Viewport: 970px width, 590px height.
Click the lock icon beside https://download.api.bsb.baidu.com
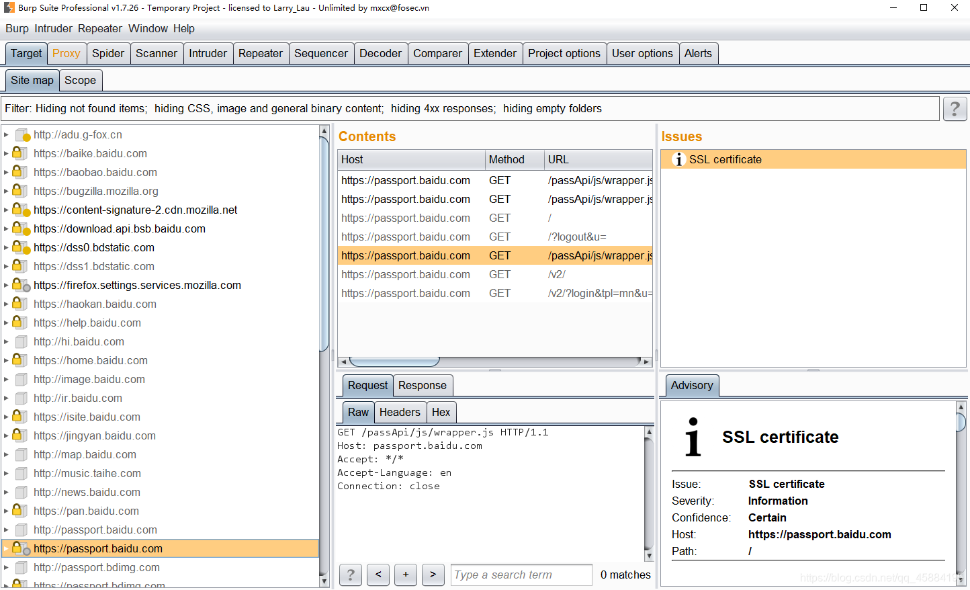(x=21, y=228)
